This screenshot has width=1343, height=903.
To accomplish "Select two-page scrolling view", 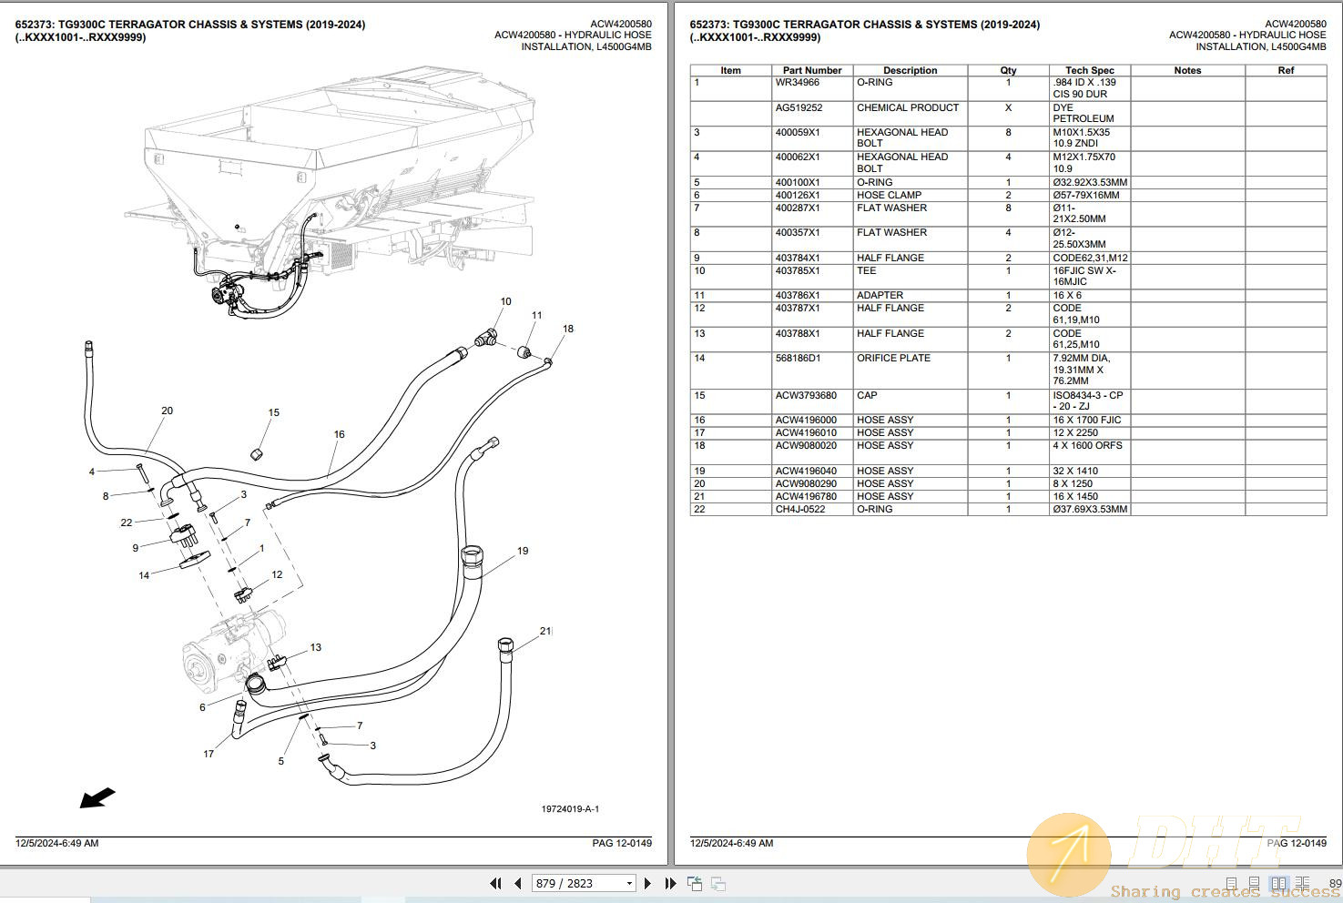I will coord(1302,884).
